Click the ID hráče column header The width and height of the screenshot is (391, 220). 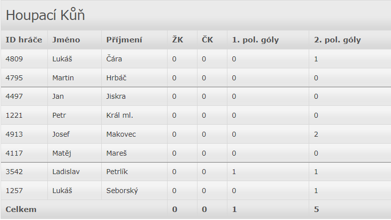point(24,40)
